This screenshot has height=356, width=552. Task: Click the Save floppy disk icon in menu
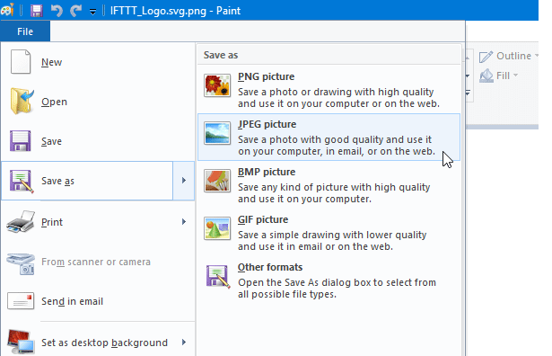pos(20,141)
